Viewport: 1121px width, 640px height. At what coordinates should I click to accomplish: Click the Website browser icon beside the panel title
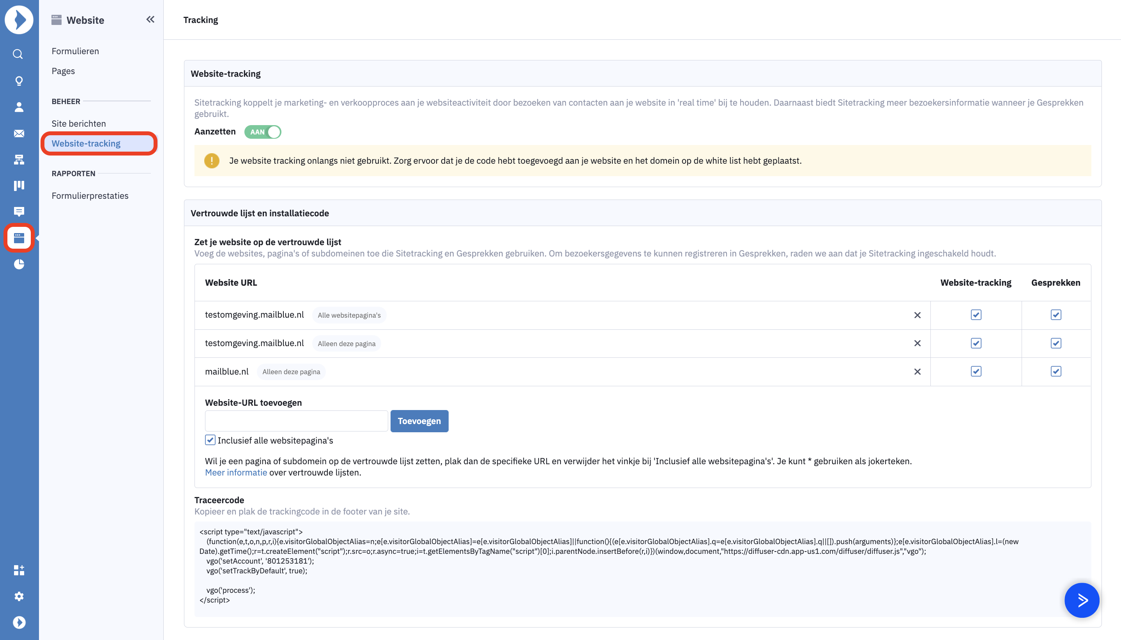[x=56, y=20]
